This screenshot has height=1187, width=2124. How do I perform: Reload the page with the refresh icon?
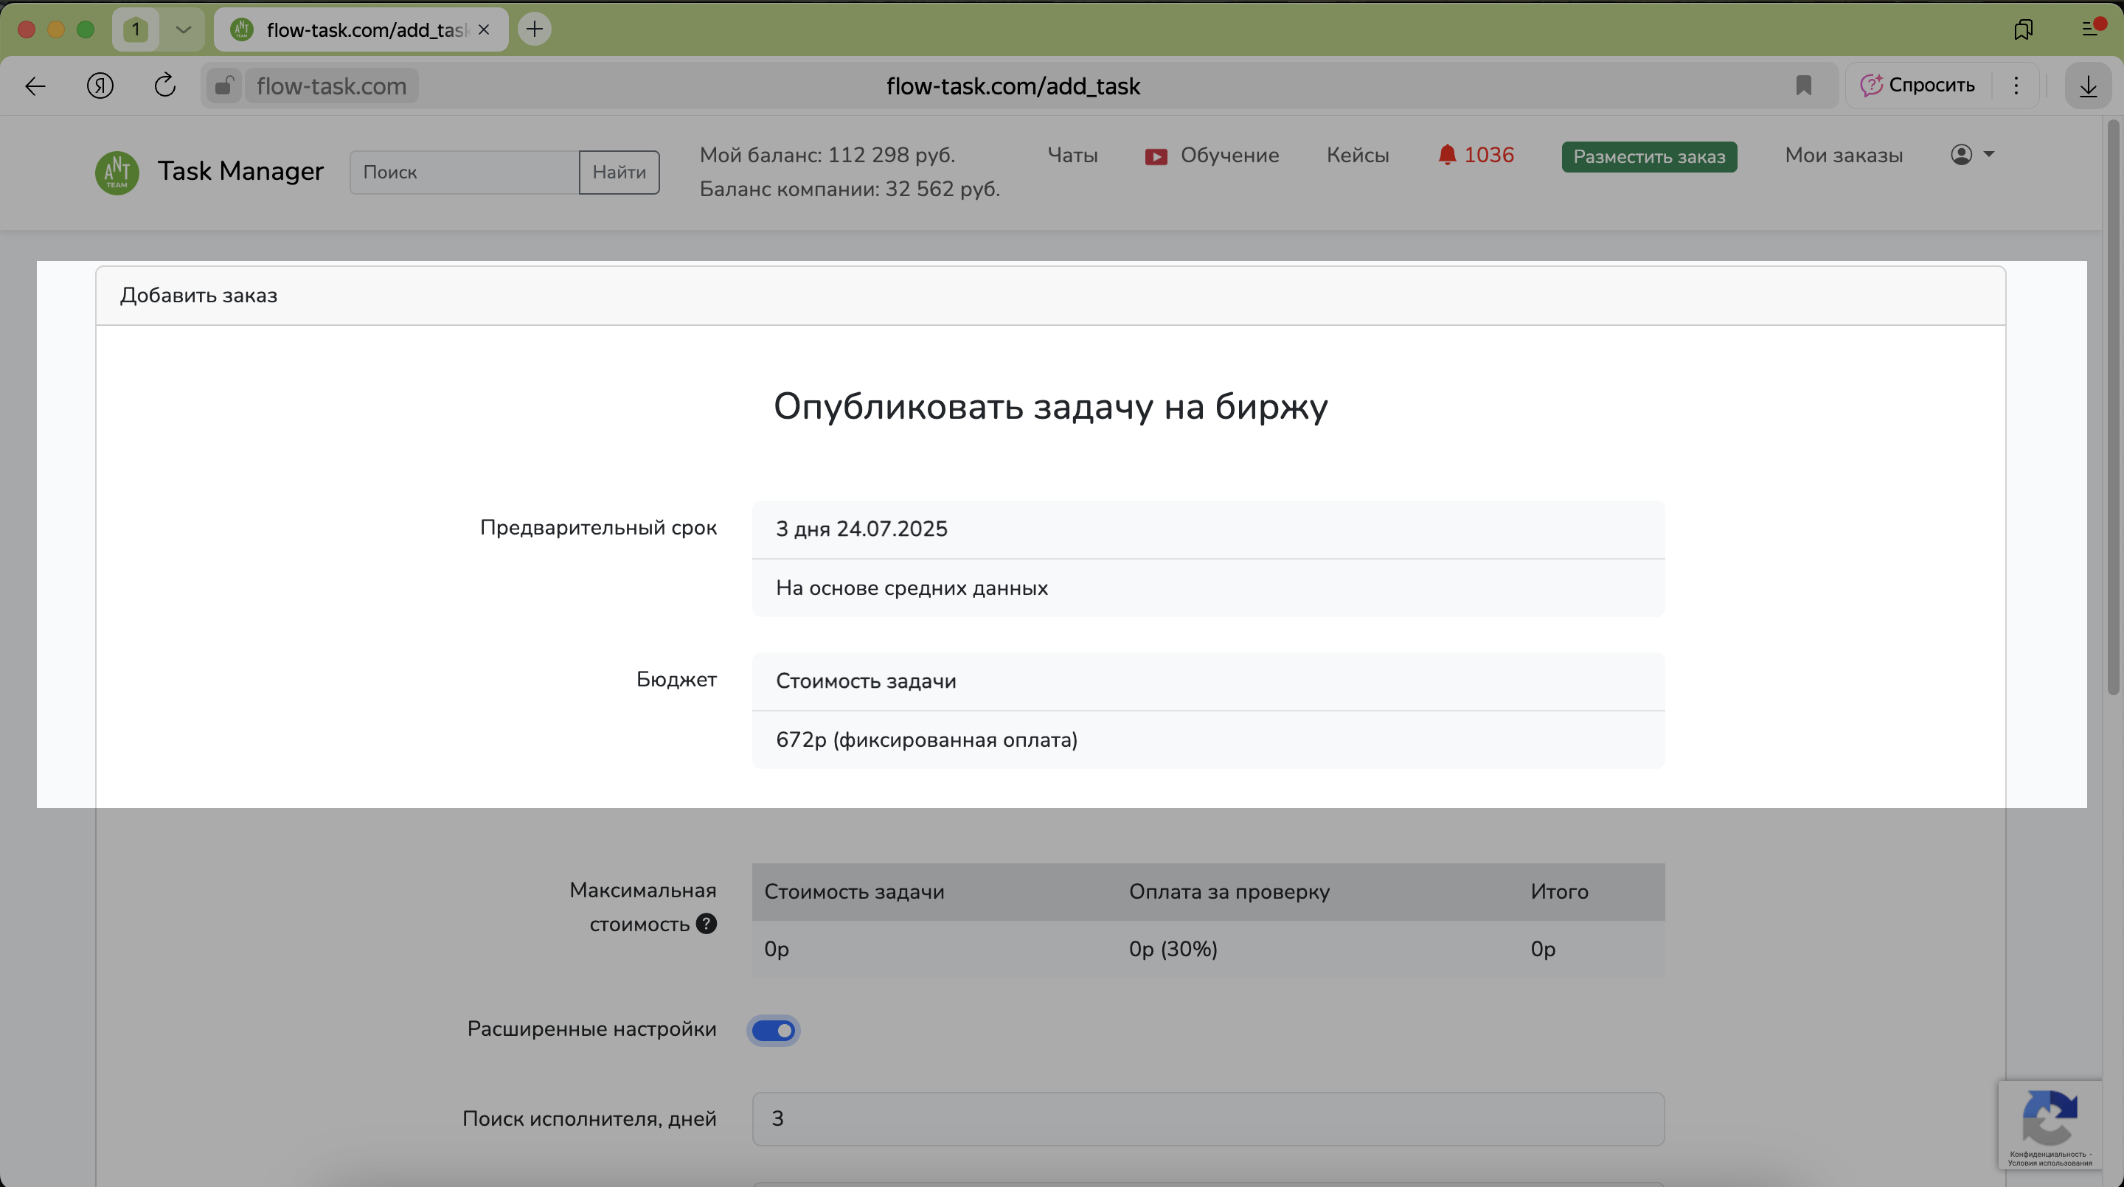click(x=165, y=86)
